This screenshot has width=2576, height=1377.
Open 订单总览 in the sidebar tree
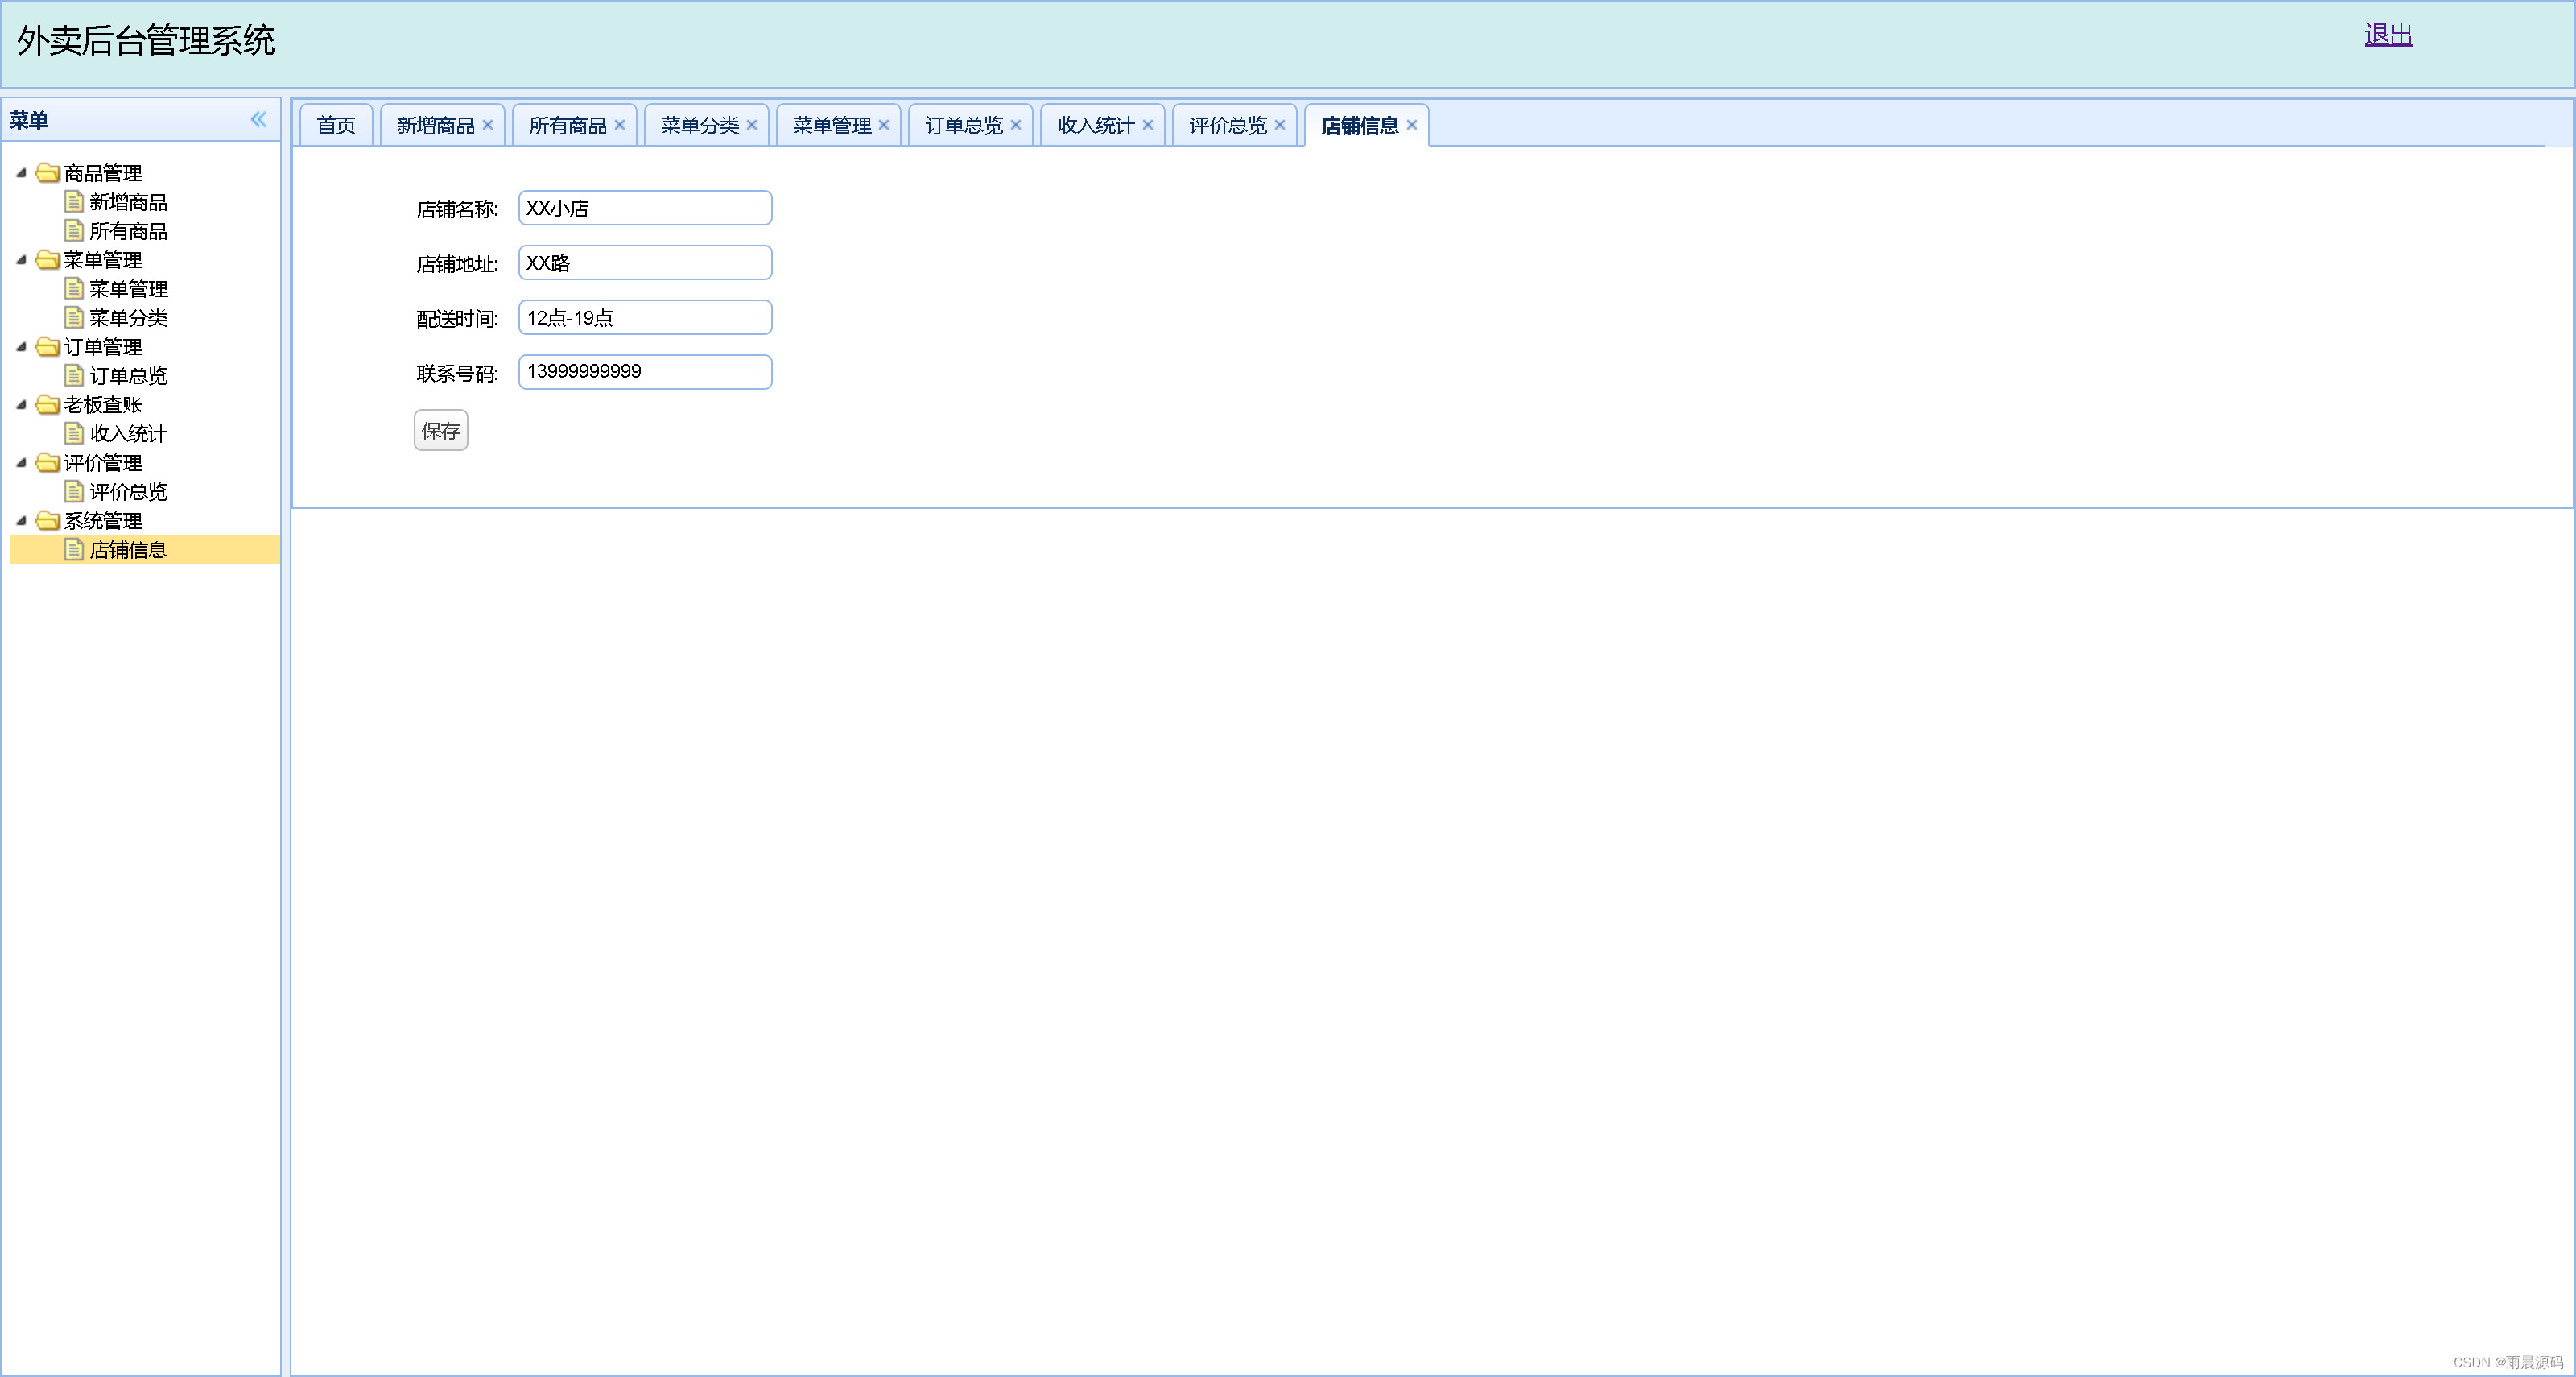[128, 376]
